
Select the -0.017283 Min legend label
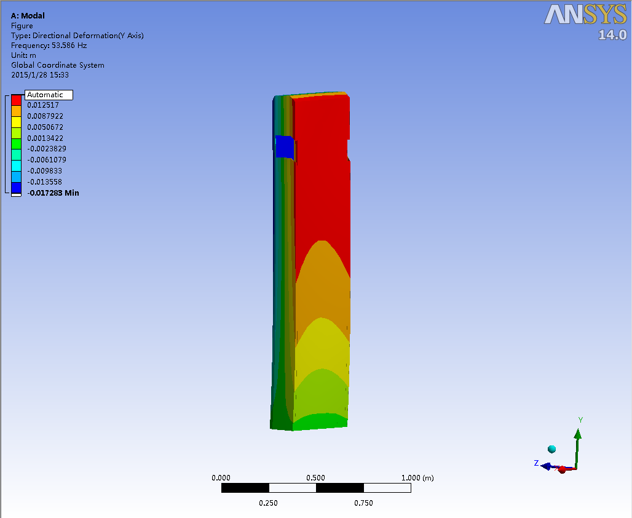coord(53,193)
